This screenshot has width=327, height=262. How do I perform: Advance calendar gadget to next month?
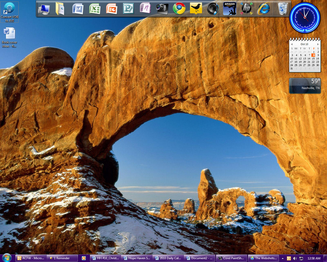(x=318, y=44)
